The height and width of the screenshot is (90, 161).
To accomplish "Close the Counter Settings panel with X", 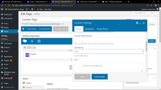I will click(144, 23).
